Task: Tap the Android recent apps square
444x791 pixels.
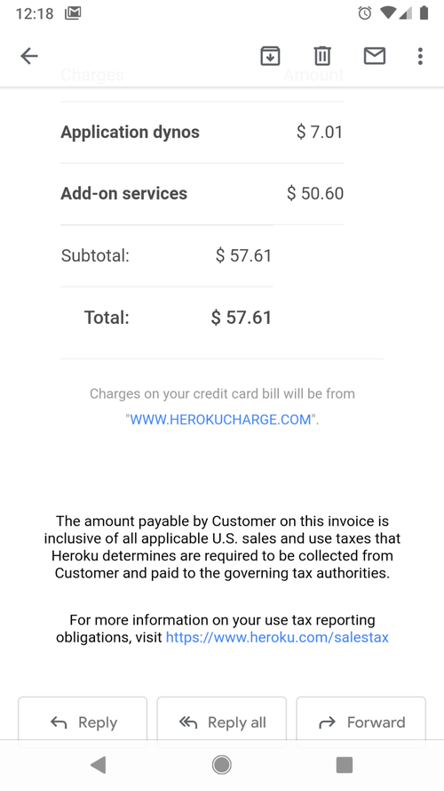Action: pyautogui.click(x=345, y=765)
